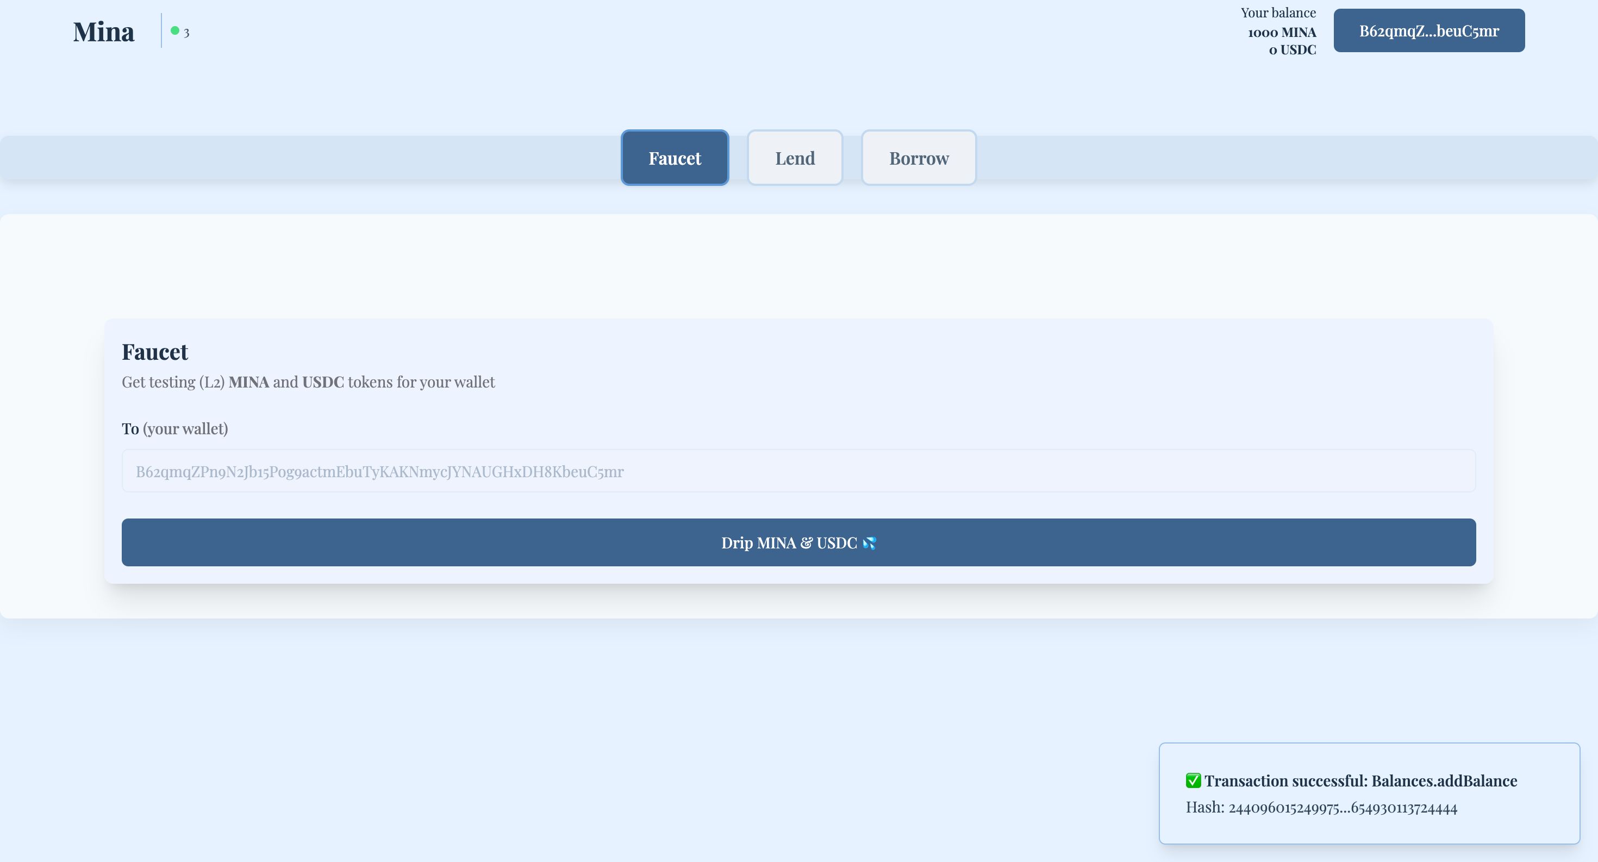Click the water droplets emoji icon
The height and width of the screenshot is (862, 1598).
click(x=869, y=542)
